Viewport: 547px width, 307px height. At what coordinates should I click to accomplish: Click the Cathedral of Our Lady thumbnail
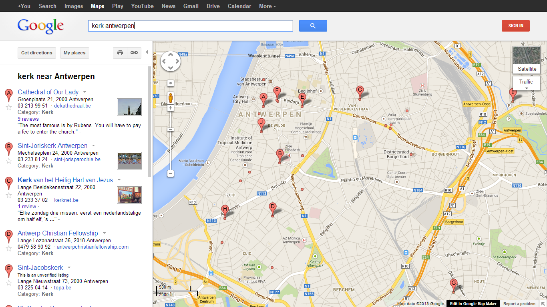(129, 107)
